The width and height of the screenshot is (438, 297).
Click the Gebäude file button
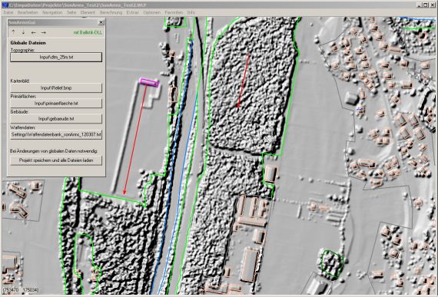(56, 119)
